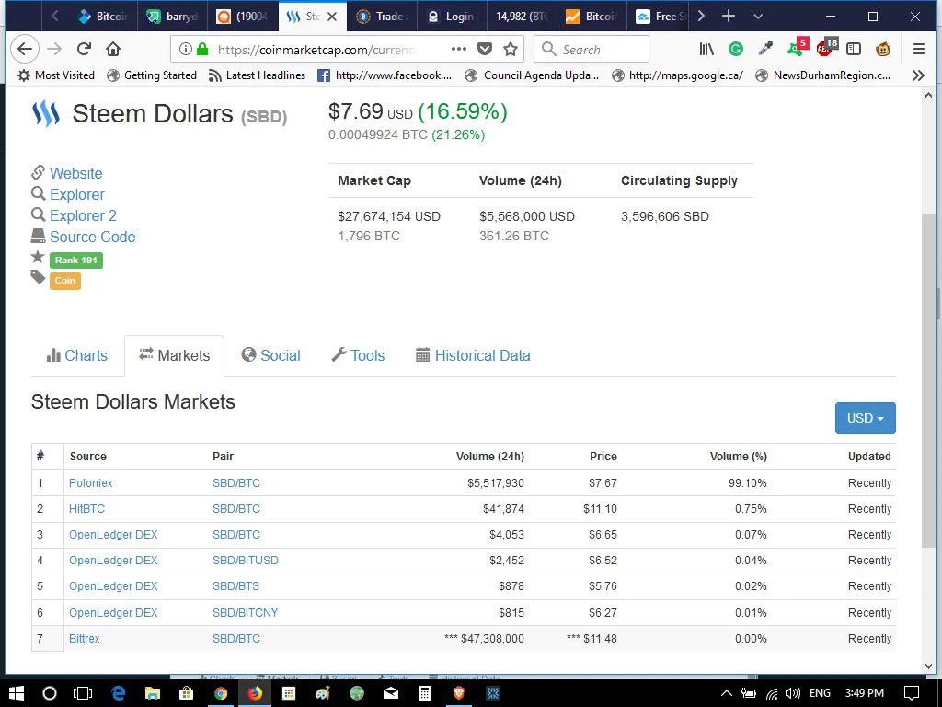Open the SBD/BITUSD pair link

pyautogui.click(x=245, y=561)
